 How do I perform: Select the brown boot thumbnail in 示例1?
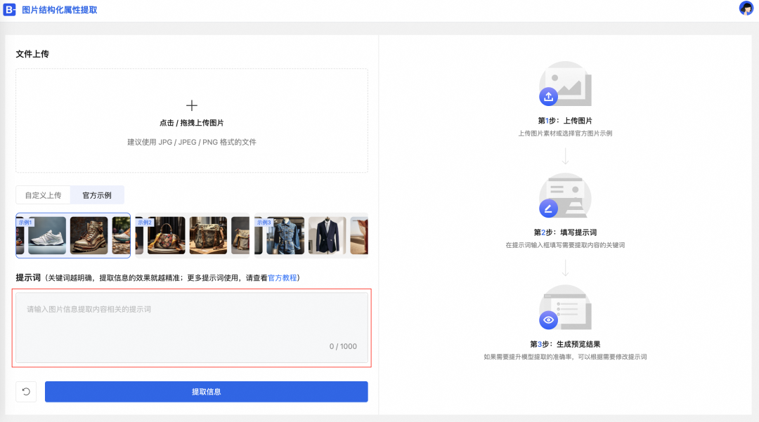[x=89, y=235]
